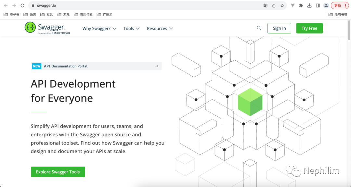Click the NEW badge in the banner
Screen dimensions: 351x187
[36, 66]
